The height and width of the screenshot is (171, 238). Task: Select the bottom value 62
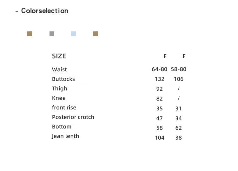pyautogui.click(x=178, y=128)
